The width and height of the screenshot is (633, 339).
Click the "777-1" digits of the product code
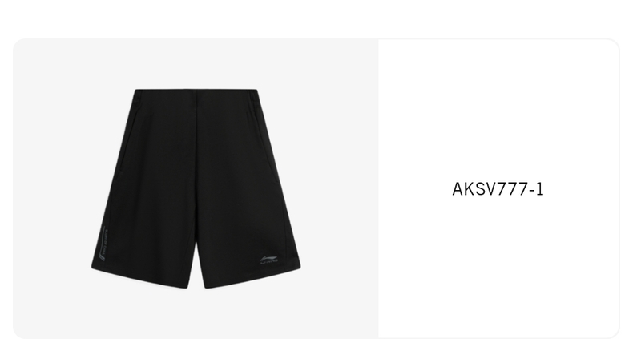click(x=519, y=189)
